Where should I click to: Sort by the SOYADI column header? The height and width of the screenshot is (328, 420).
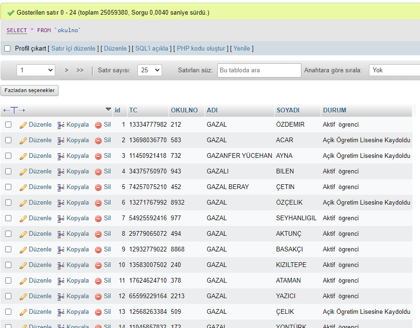click(x=288, y=111)
